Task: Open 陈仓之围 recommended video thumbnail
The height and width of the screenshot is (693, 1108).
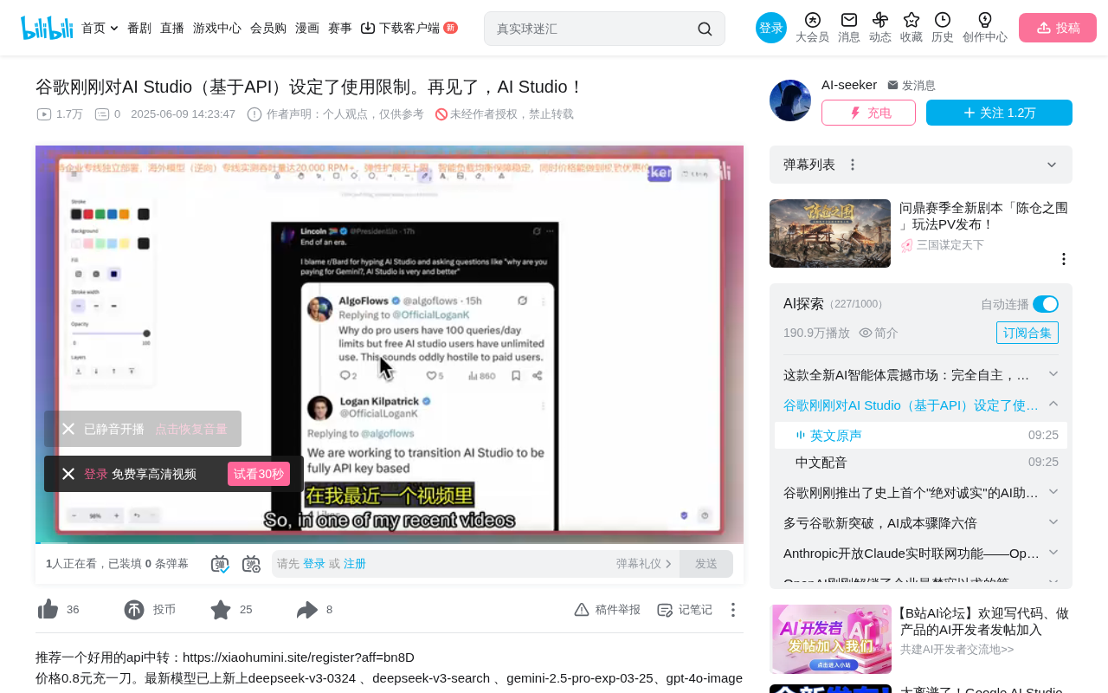Action: tap(830, 234)
